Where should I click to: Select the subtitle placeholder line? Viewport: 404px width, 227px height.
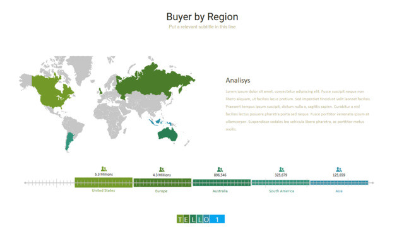pos(202,26)
